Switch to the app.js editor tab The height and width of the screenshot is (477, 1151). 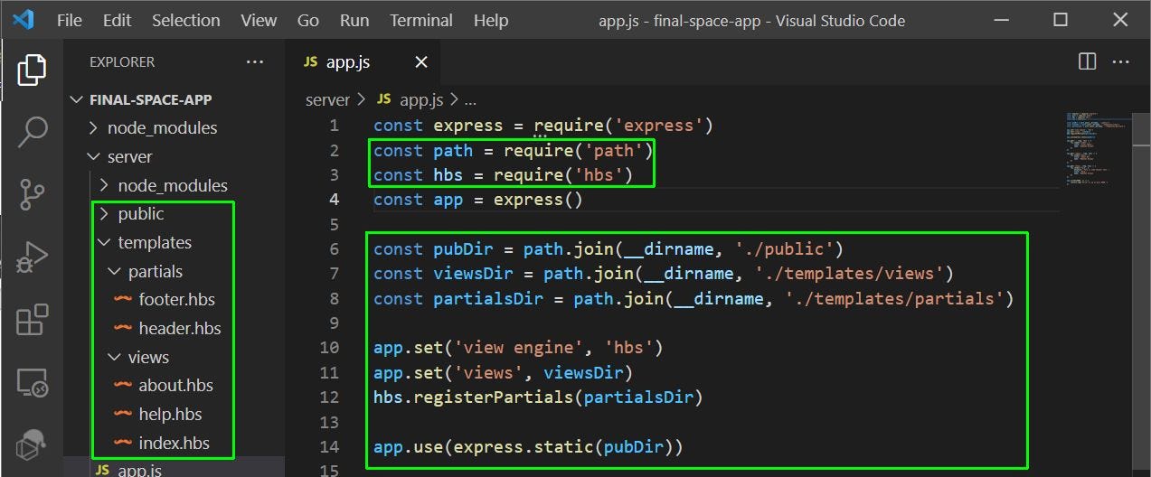point(365,62)
